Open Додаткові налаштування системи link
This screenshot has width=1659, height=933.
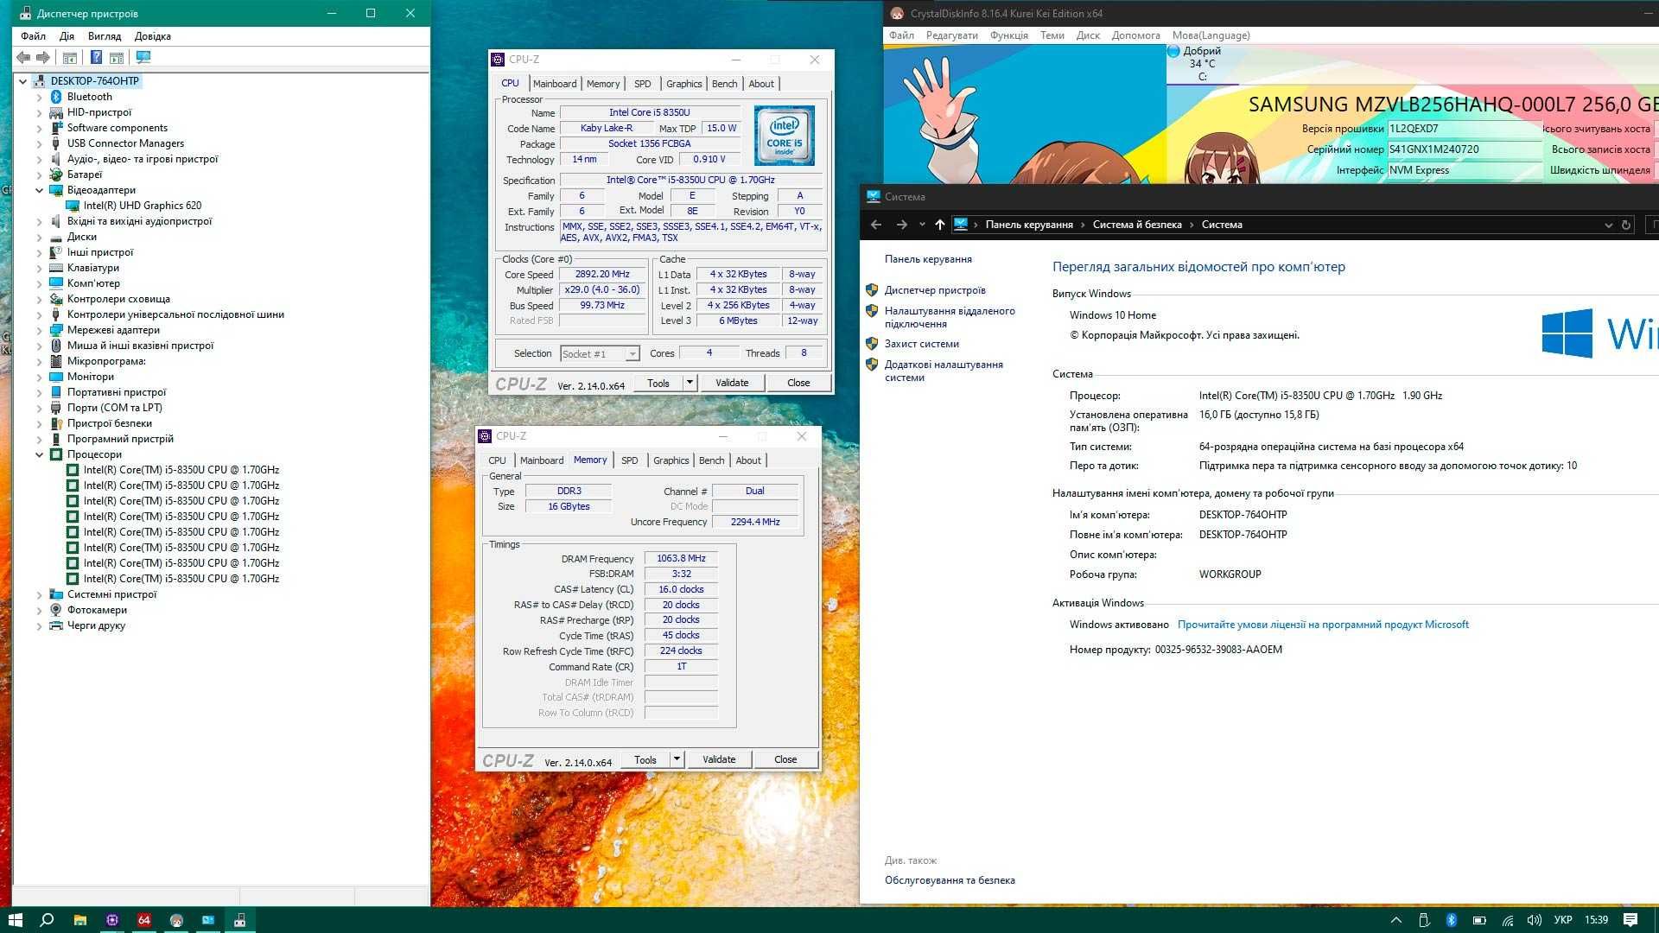pyautogui.click(x=944, y=371)
